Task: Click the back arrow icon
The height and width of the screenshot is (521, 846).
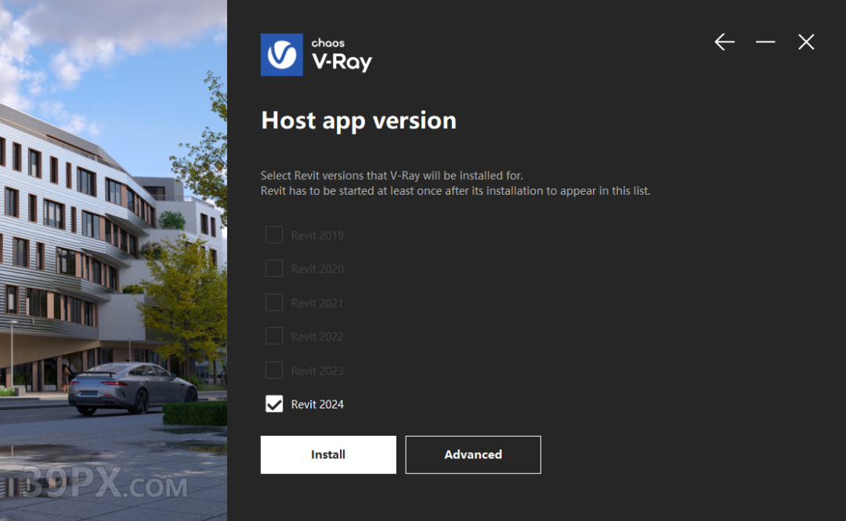Action: coord(725,42)
